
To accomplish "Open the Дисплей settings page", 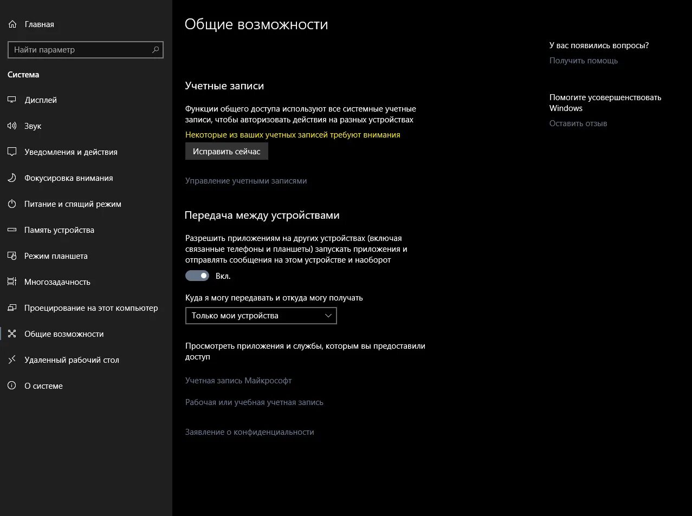I will point(86,100).
